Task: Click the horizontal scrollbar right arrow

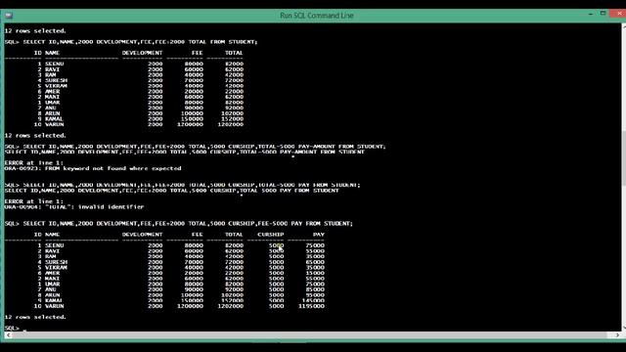Action: (617, 335)
